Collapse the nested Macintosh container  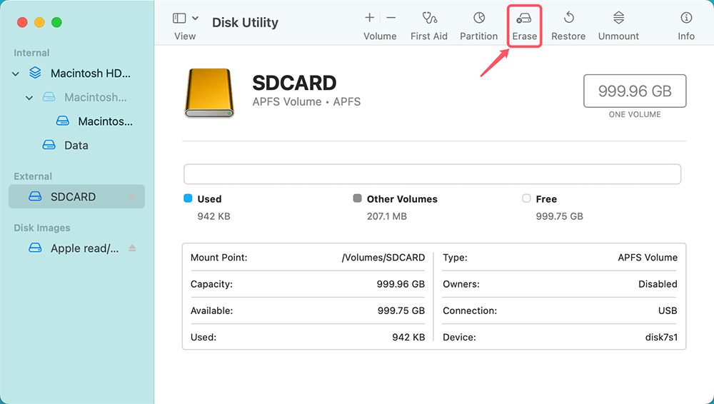29,98
